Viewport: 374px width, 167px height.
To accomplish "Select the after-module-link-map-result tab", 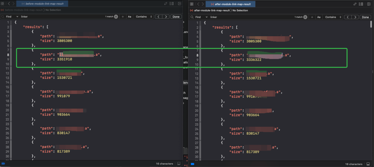I will tap(230, 4).
